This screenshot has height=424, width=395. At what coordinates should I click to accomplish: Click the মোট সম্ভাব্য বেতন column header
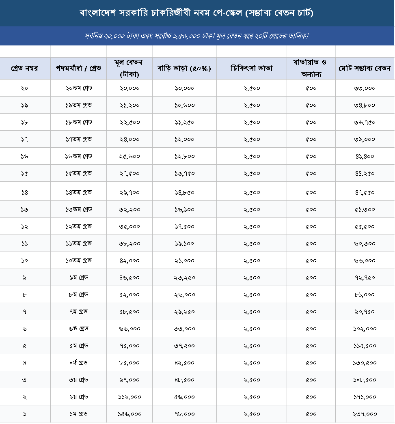coord(365,69)
